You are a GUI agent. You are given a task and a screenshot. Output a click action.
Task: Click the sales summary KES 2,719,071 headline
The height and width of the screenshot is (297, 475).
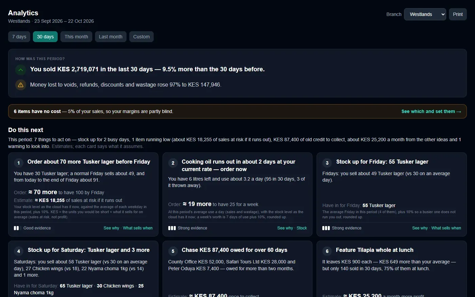pos(147,69)
